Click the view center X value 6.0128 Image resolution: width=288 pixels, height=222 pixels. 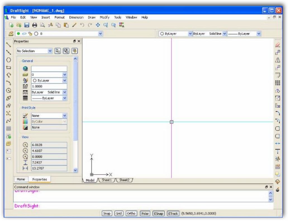49,145
